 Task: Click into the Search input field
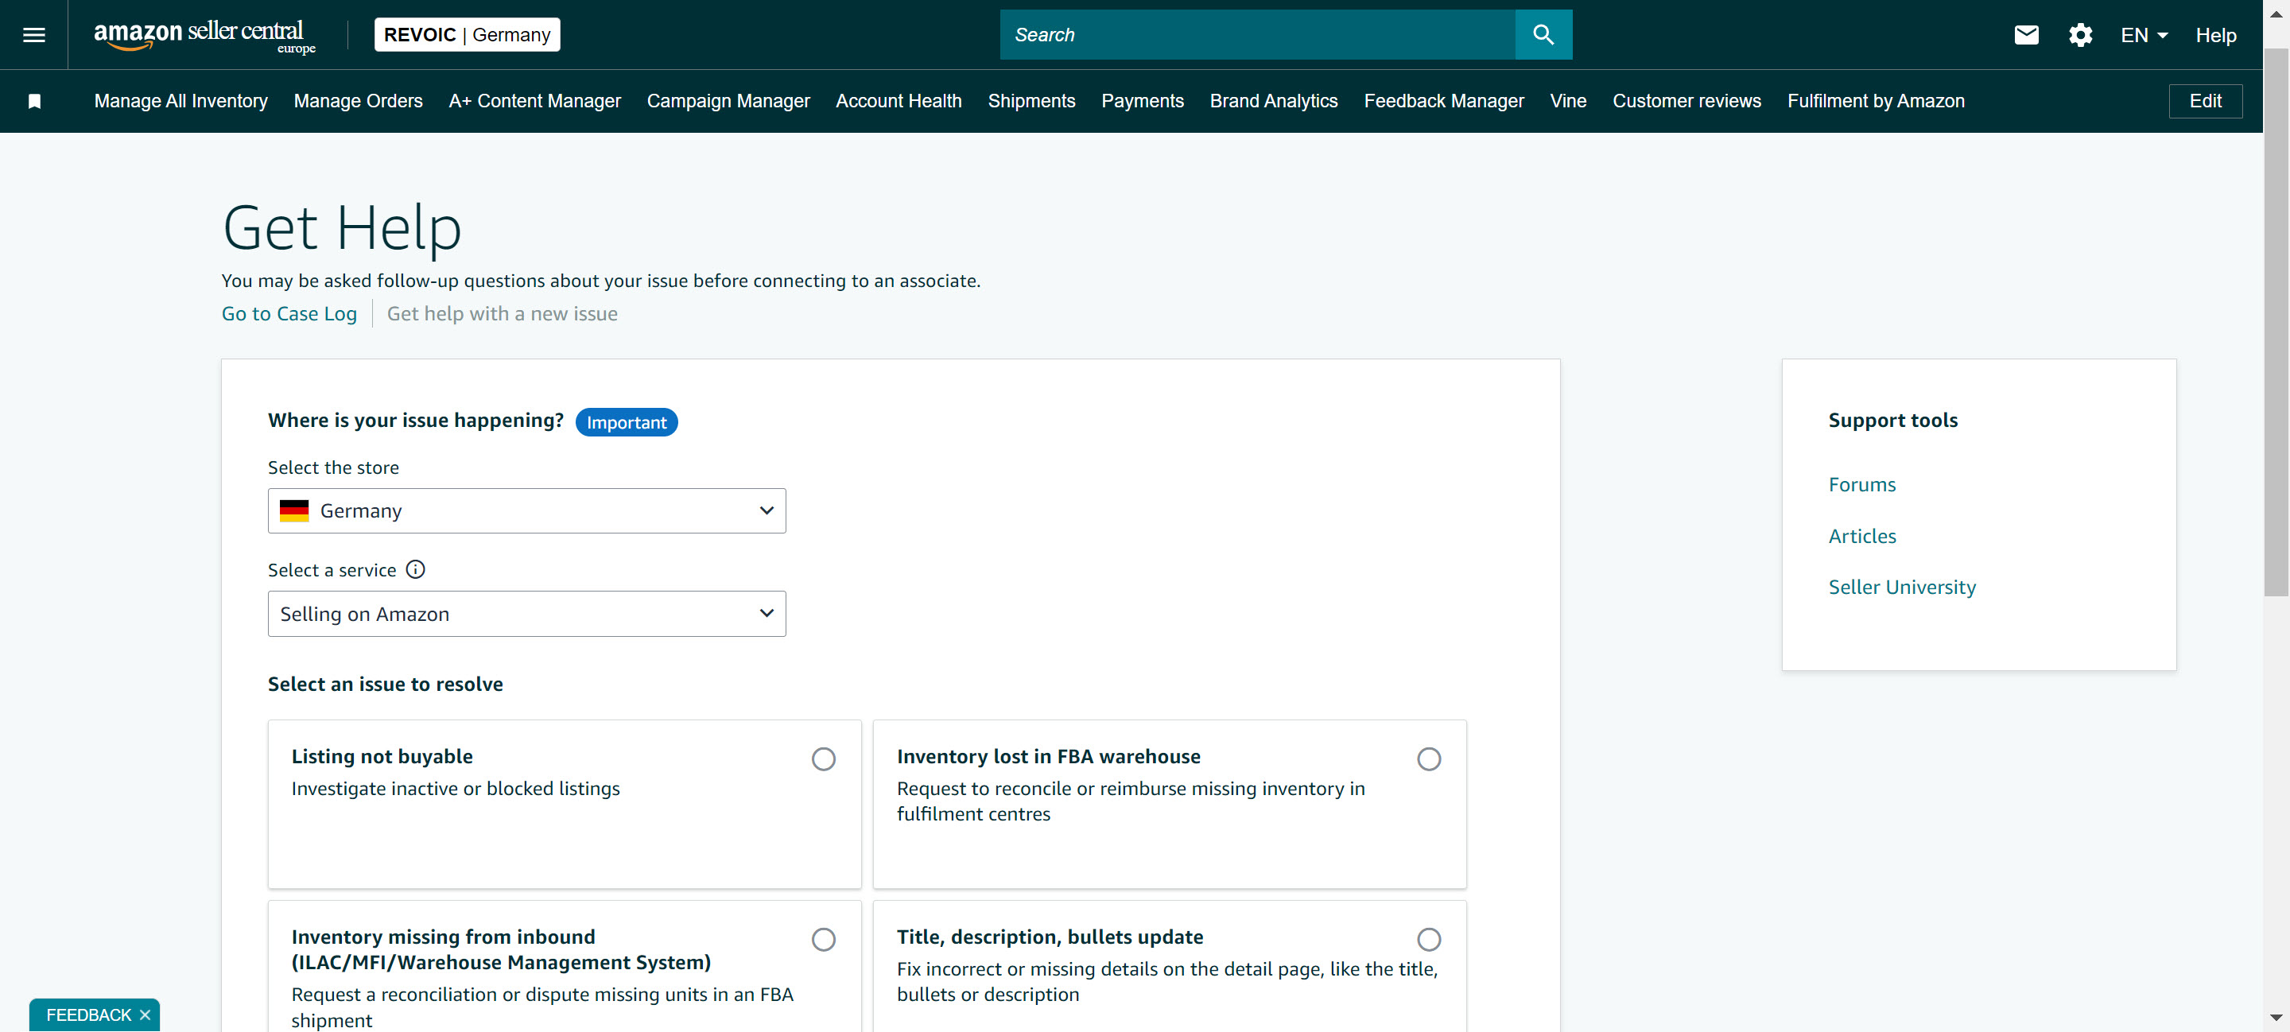1257,35
